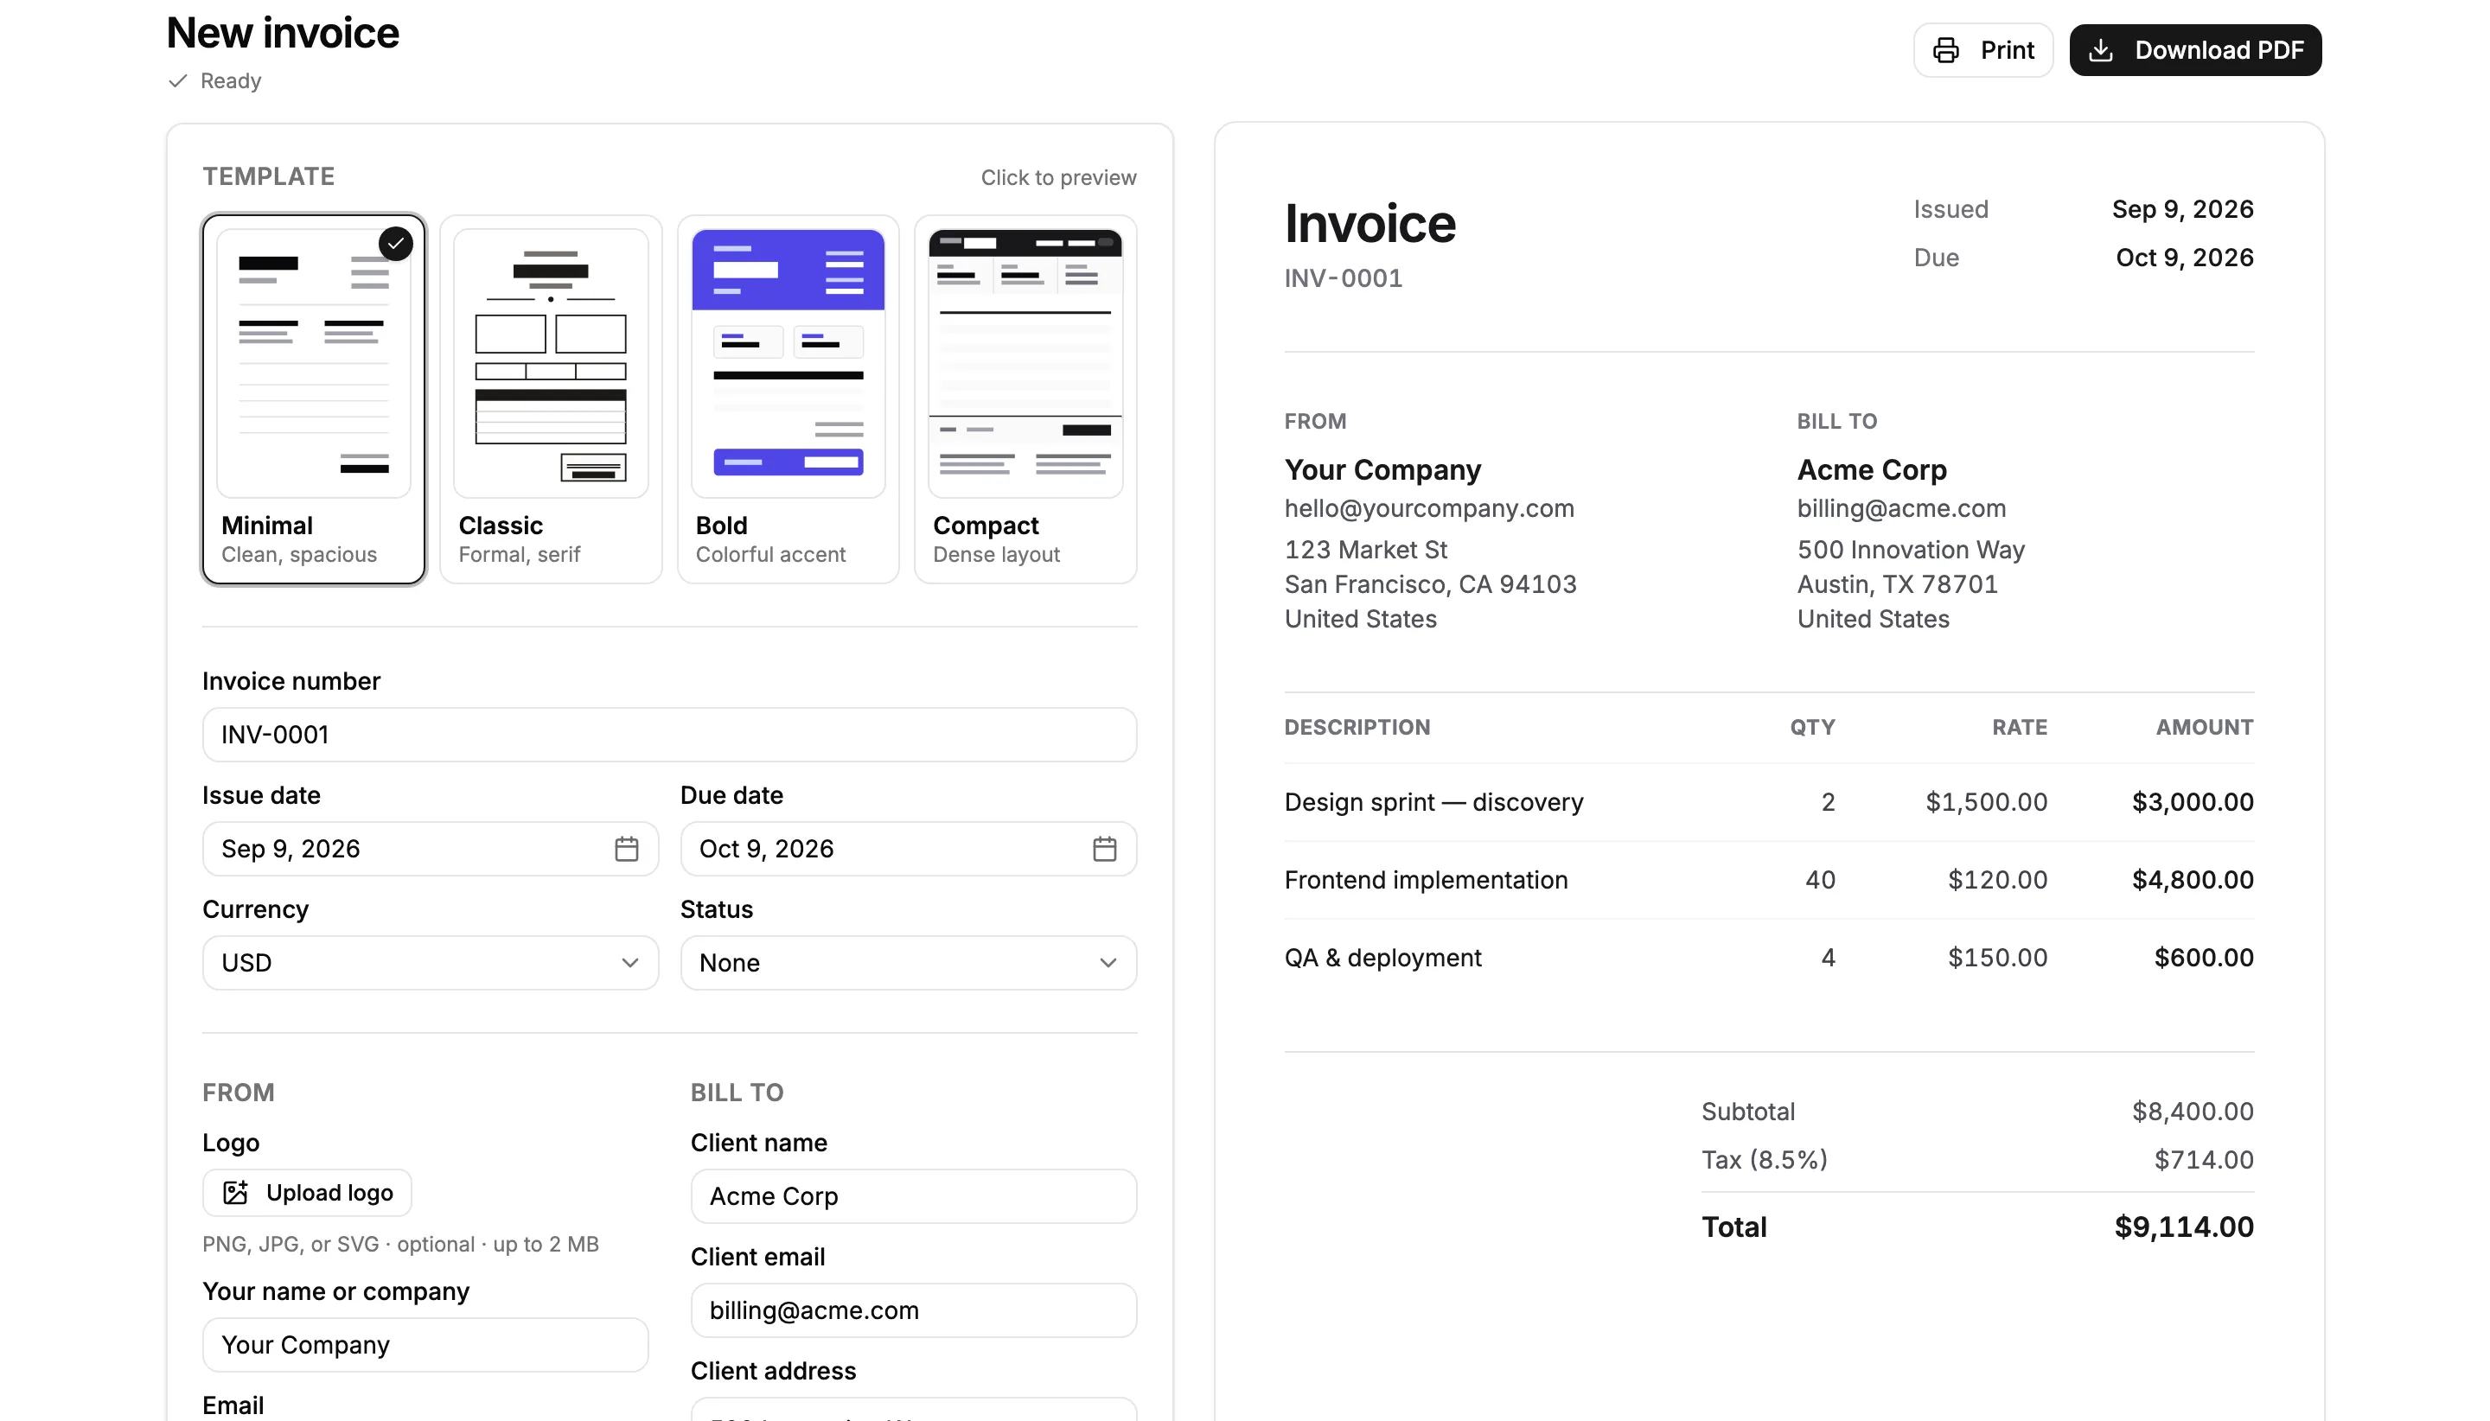Click the $714.00 tax amount

2204,1161
